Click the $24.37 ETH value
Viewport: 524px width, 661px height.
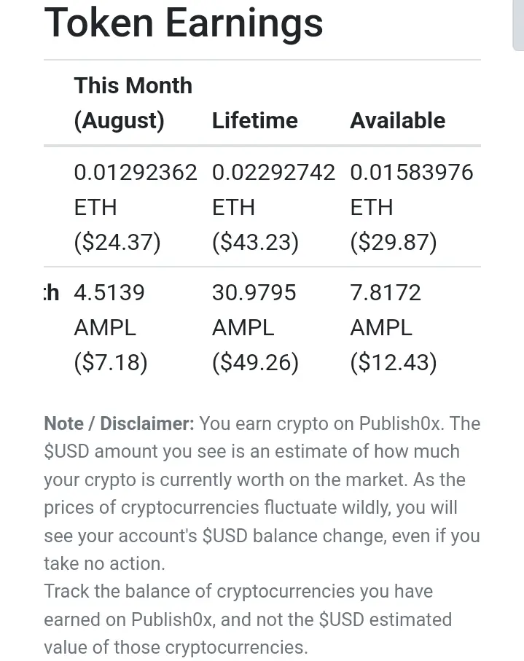[117, 243]
